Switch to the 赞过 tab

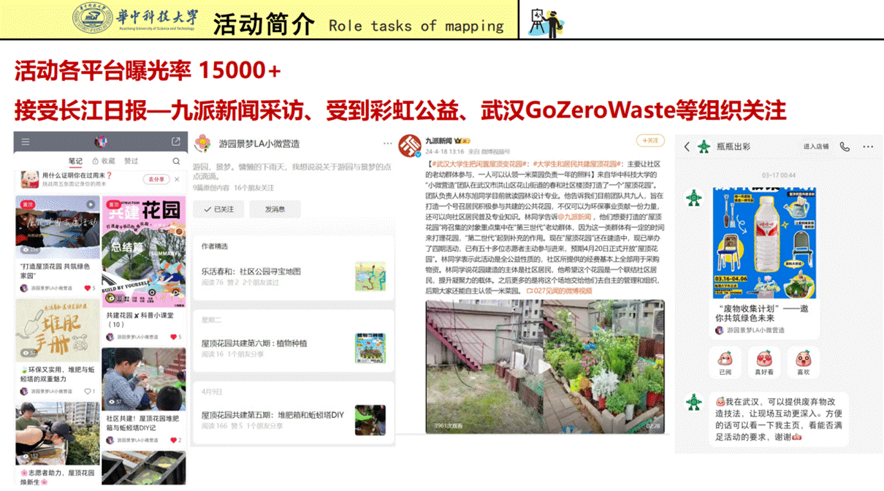[x=131, y=161]
